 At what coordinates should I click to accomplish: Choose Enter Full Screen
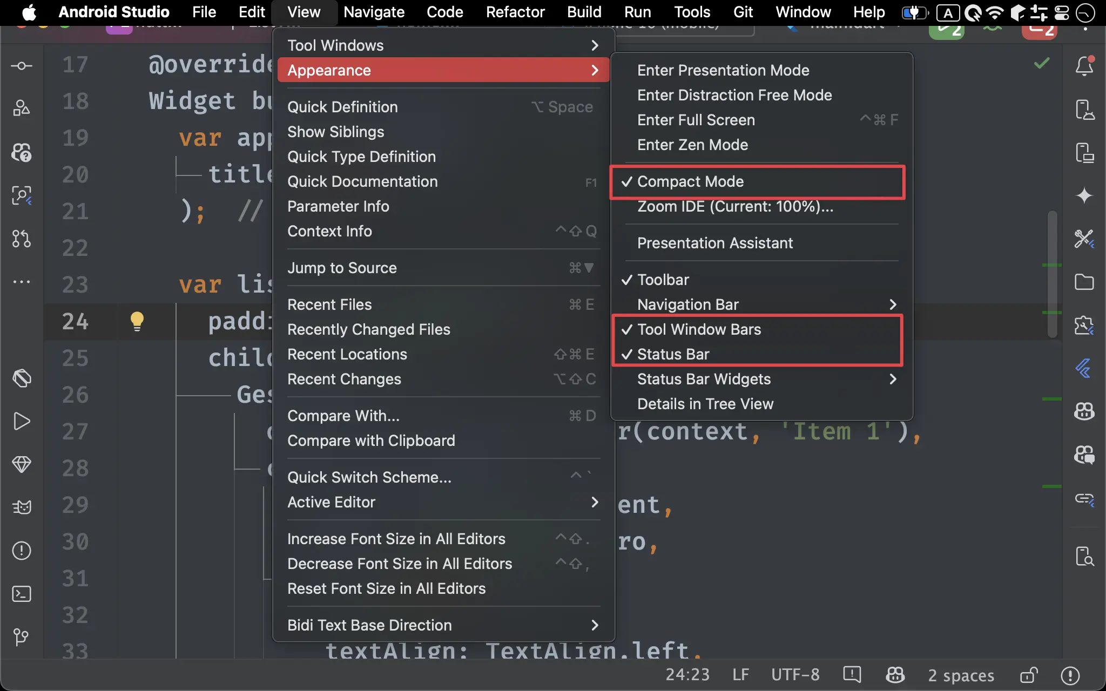761,120
